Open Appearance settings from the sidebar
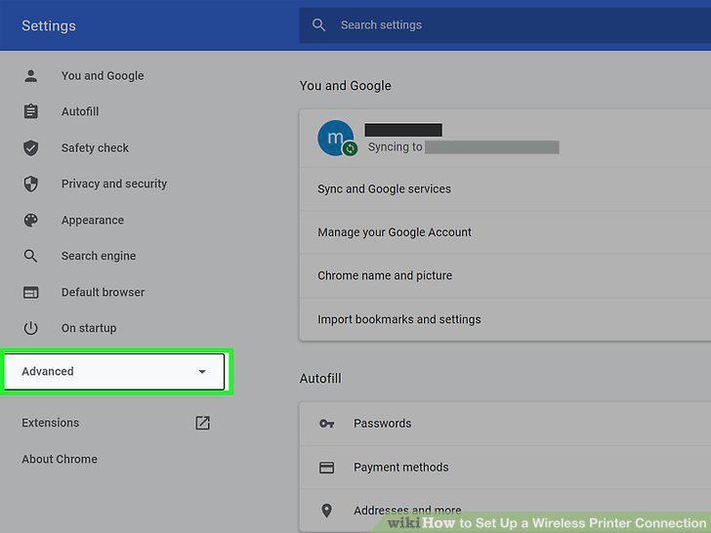This screenshot has height=533, width=711. click(93, 220)
